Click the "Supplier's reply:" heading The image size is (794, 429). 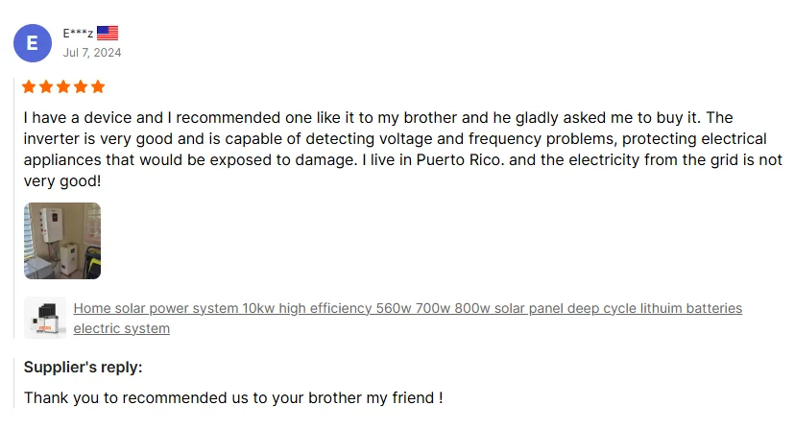pos(83,367)
